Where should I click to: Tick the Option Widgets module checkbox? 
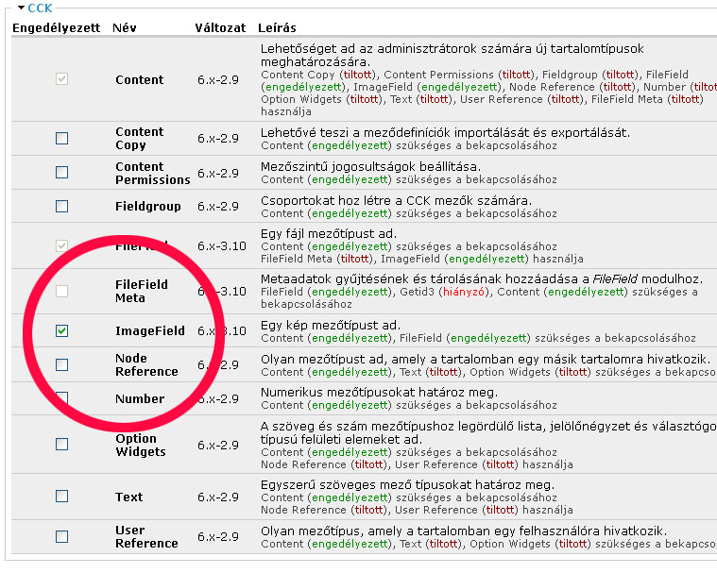61,444
